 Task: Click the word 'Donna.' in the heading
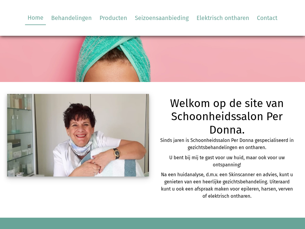(227, 130)
